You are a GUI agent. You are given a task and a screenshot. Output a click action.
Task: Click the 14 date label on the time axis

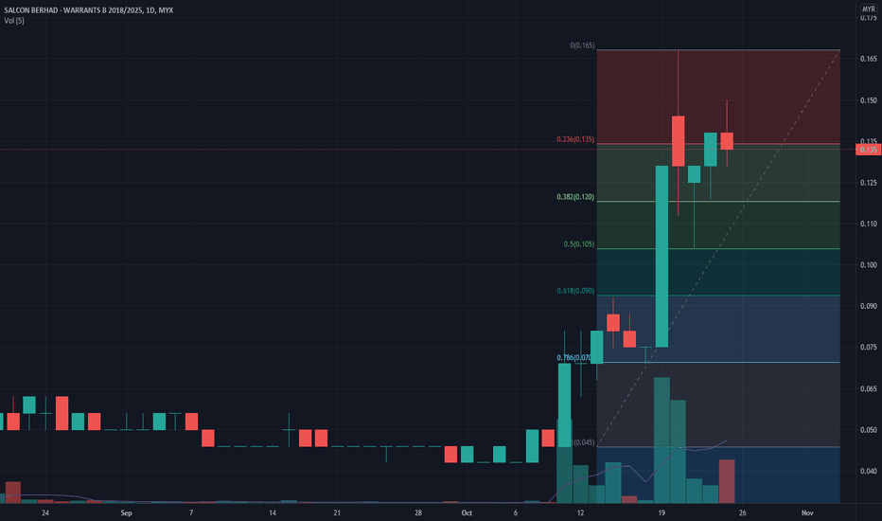click(x=273, y=513)
